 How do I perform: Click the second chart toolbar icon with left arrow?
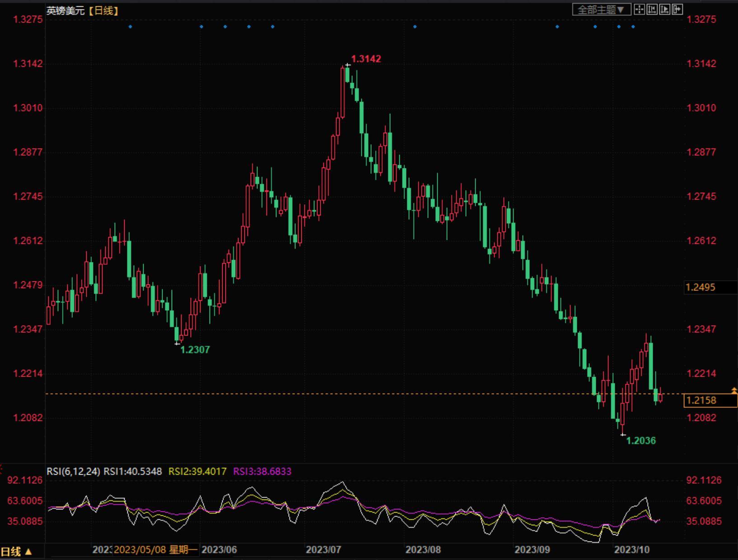pos(652,9)
